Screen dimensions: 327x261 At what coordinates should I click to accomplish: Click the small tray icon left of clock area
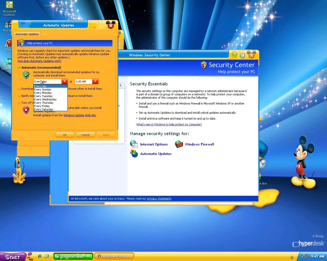(292, 257)
